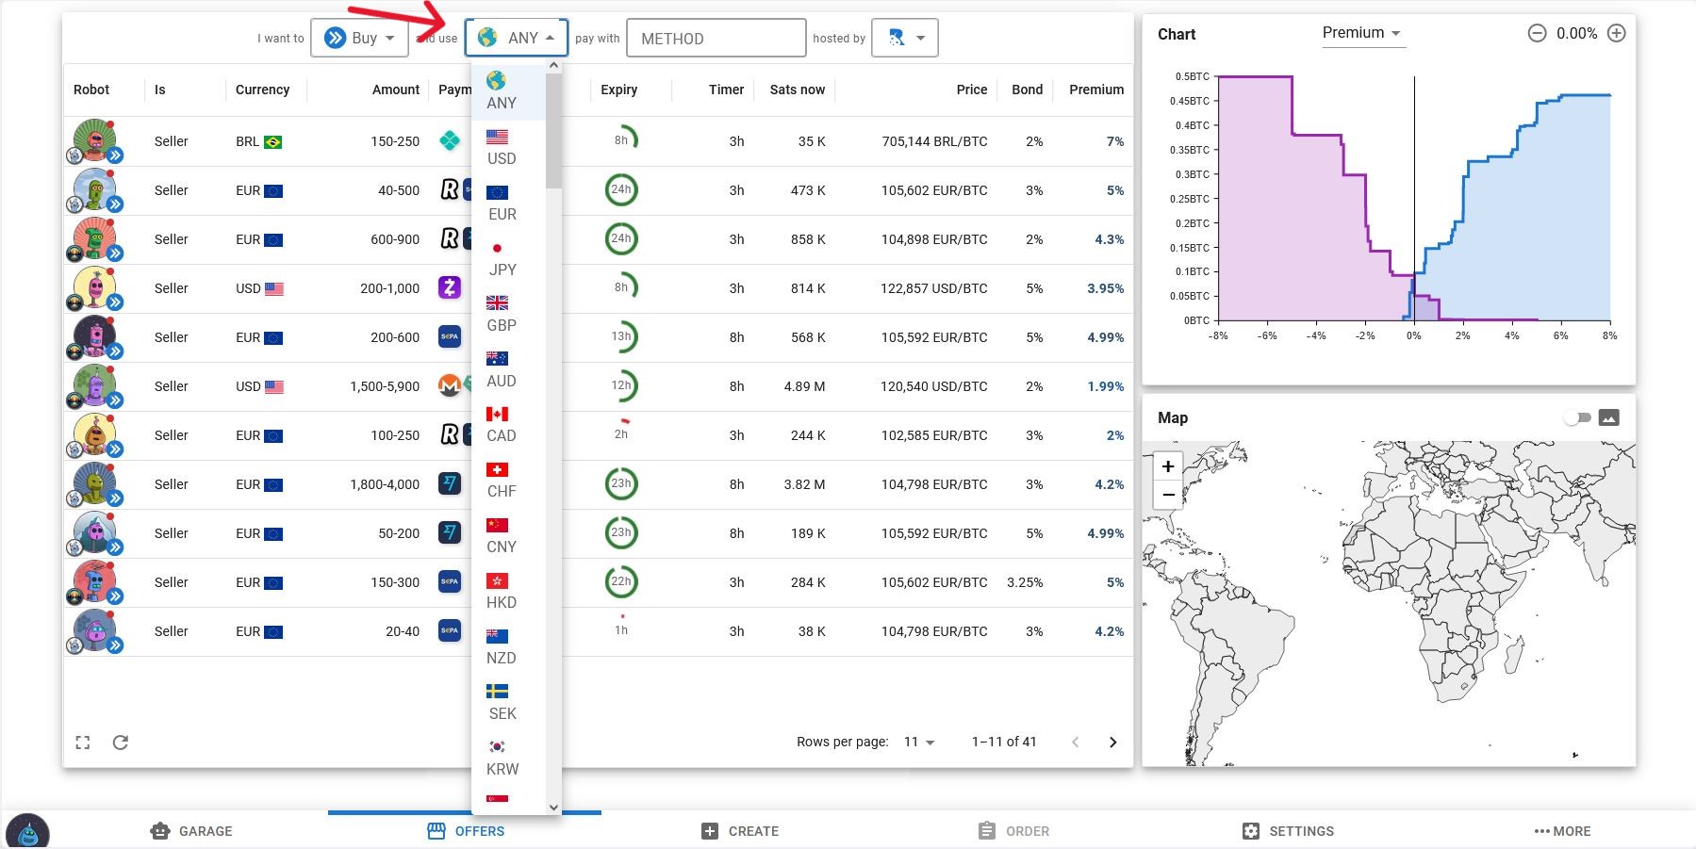
Task: Refresh the offers list
Action: click(x=121, y=742)
